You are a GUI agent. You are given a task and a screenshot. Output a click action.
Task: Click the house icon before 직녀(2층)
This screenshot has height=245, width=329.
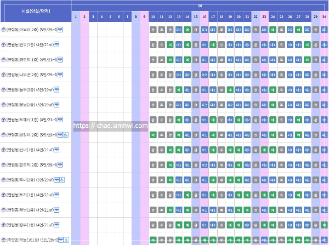tap(3, 180)
